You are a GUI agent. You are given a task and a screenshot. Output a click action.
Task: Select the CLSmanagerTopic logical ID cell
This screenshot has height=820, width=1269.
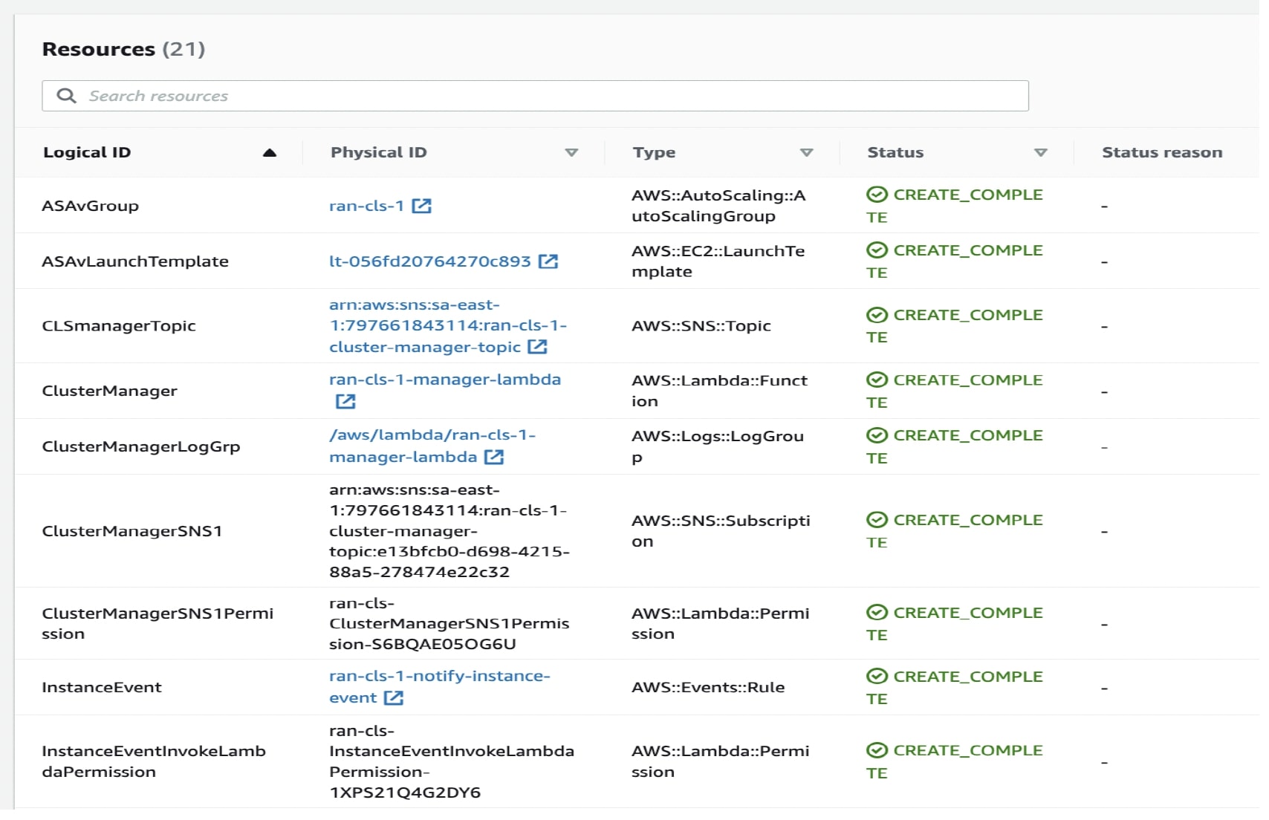coord(119,325)
